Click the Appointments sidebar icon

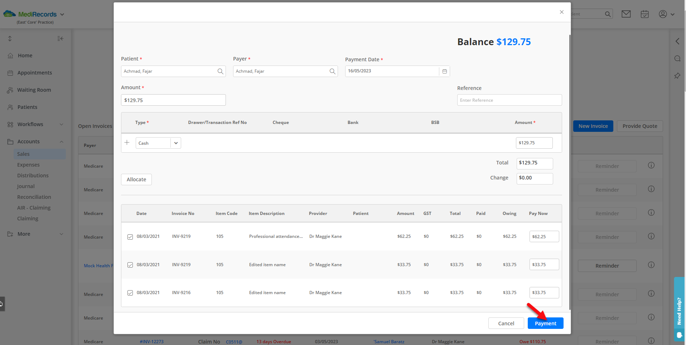point(10,73)
